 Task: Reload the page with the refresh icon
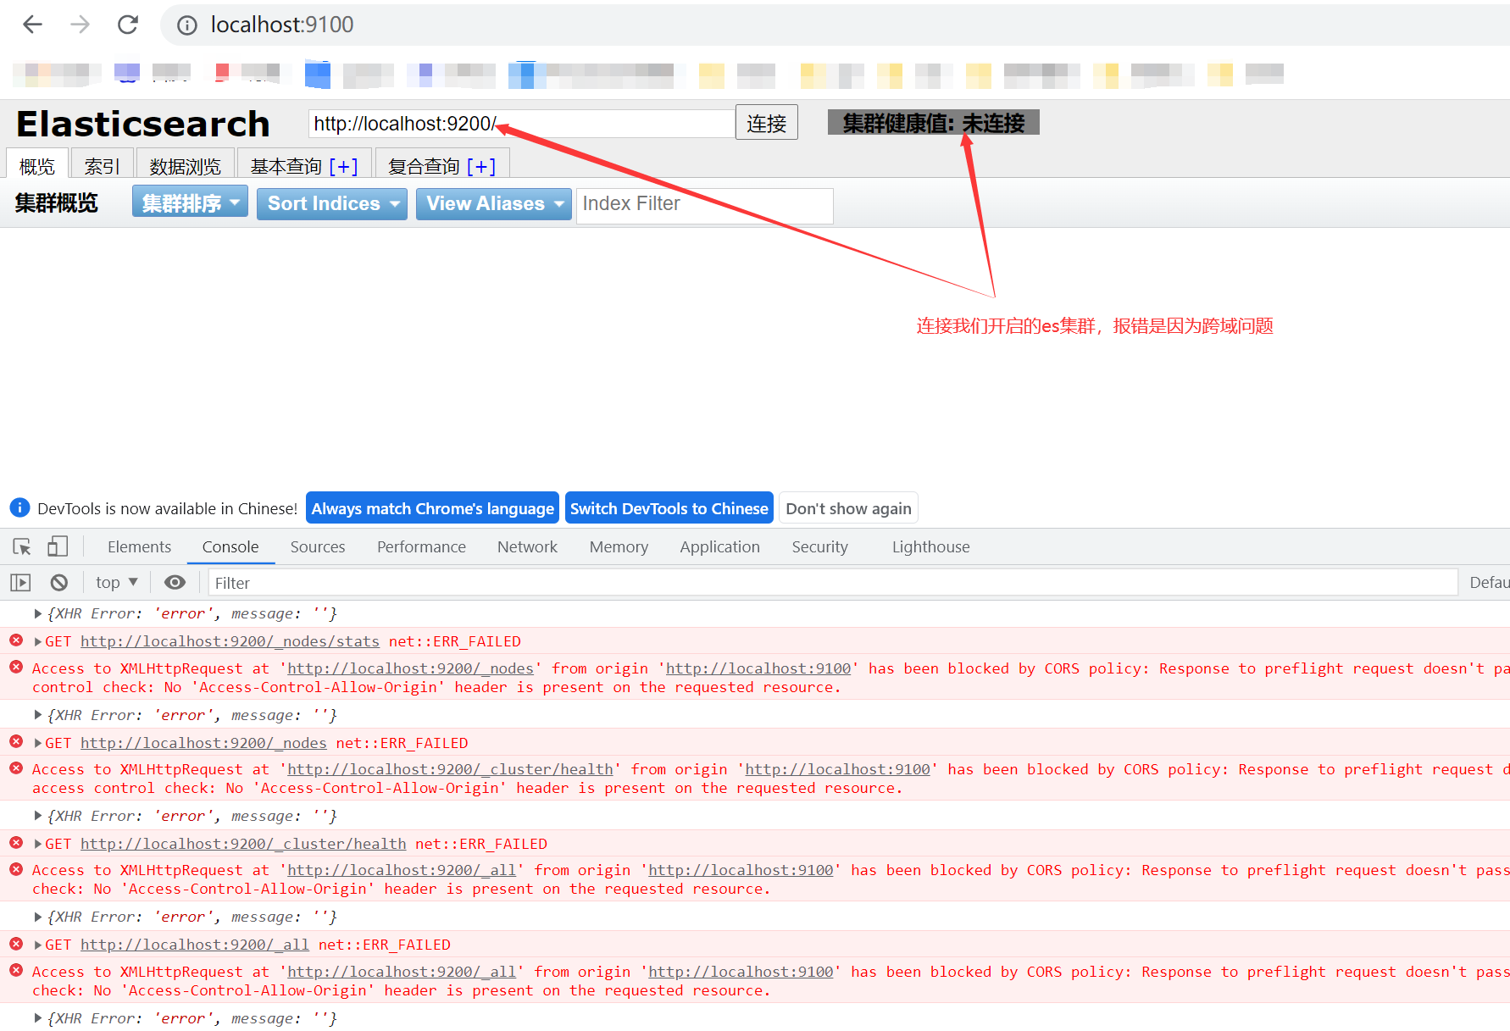(x=128, y=25)
